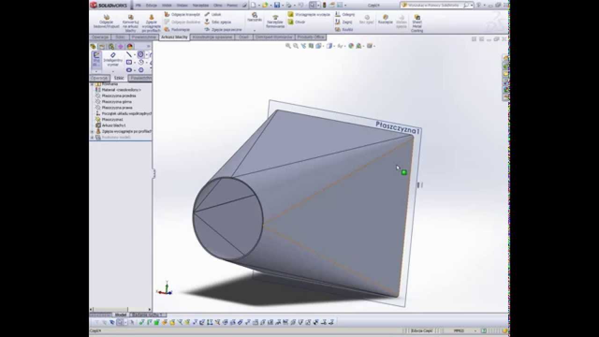Image resolution: width=599 pixels, height=337 pixels.
Task: Click Konwertuj na arkusz blachy tool
Action: click(131, 23)
